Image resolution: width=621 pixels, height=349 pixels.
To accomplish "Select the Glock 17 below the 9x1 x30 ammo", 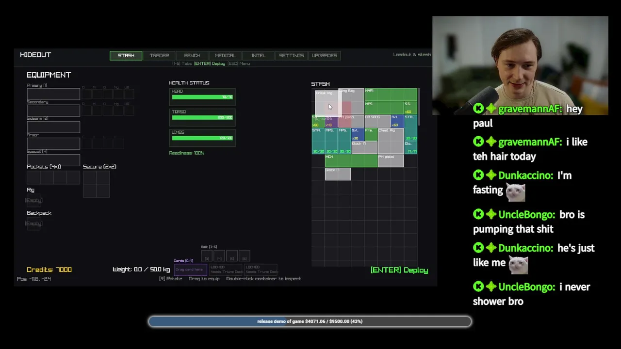I will click(x=364, y=148).
